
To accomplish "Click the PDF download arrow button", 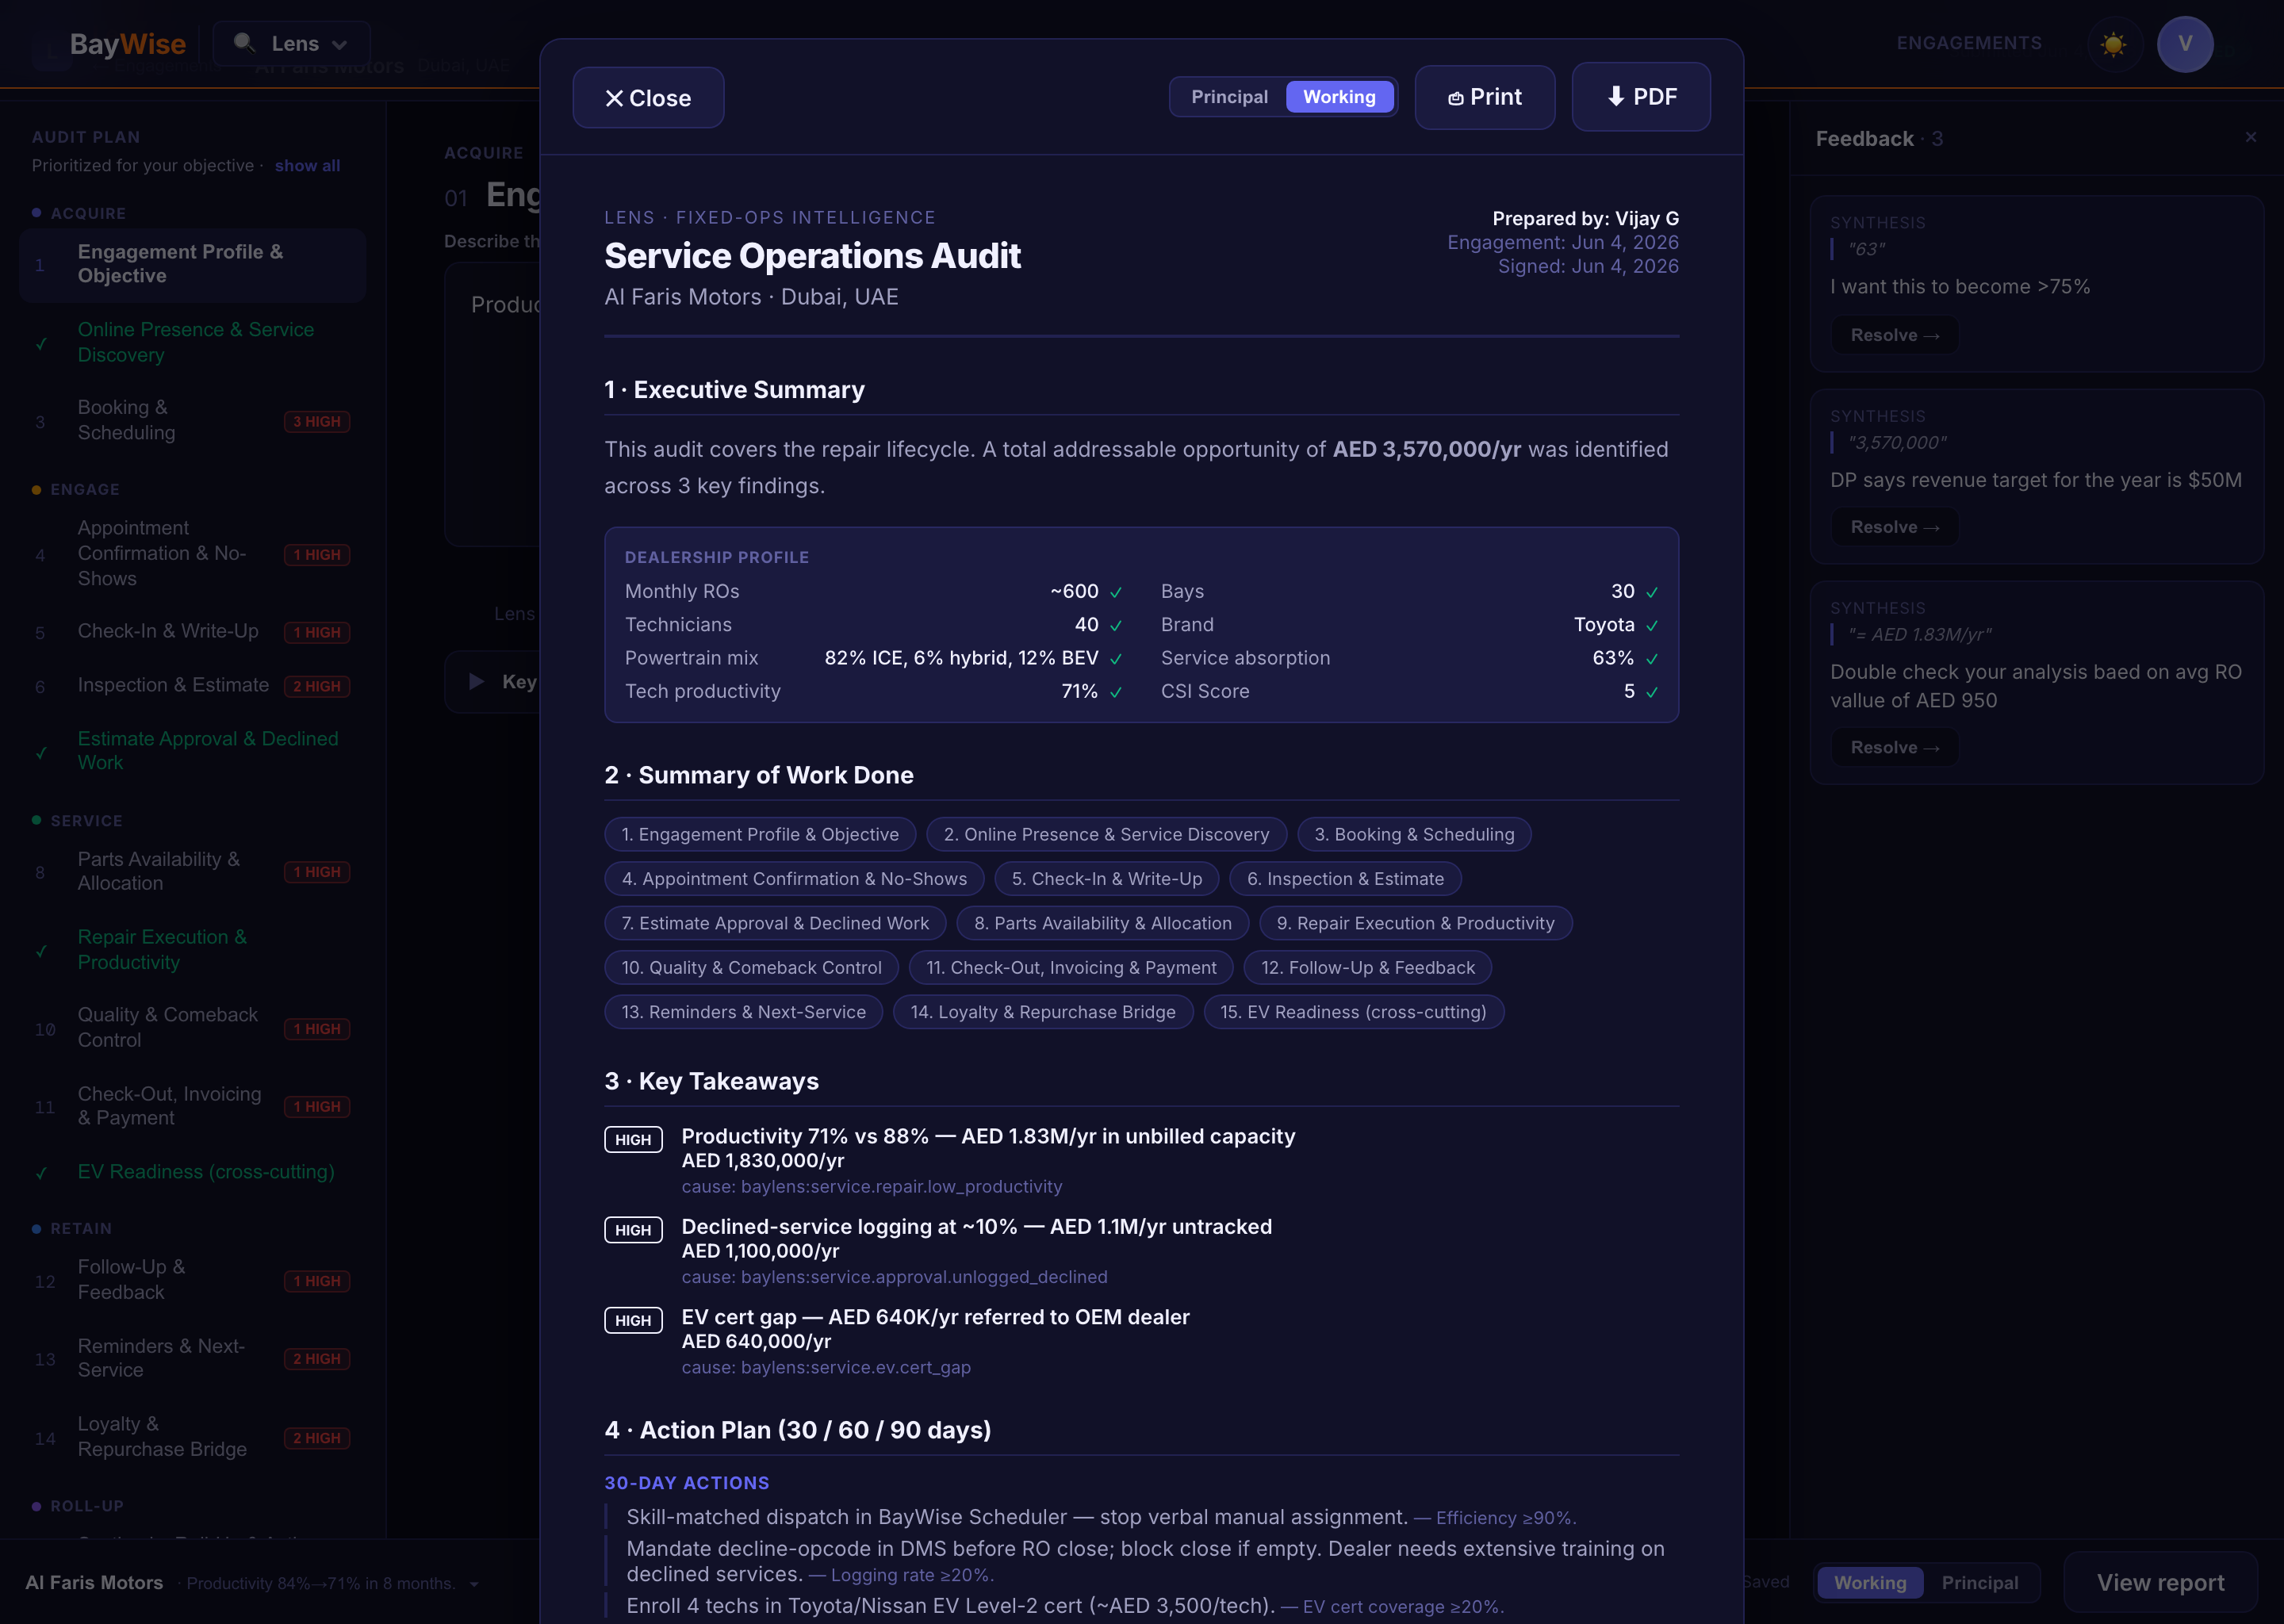I will click(x=1640, y=97).
